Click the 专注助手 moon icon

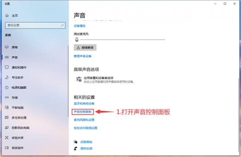[7, 77]
